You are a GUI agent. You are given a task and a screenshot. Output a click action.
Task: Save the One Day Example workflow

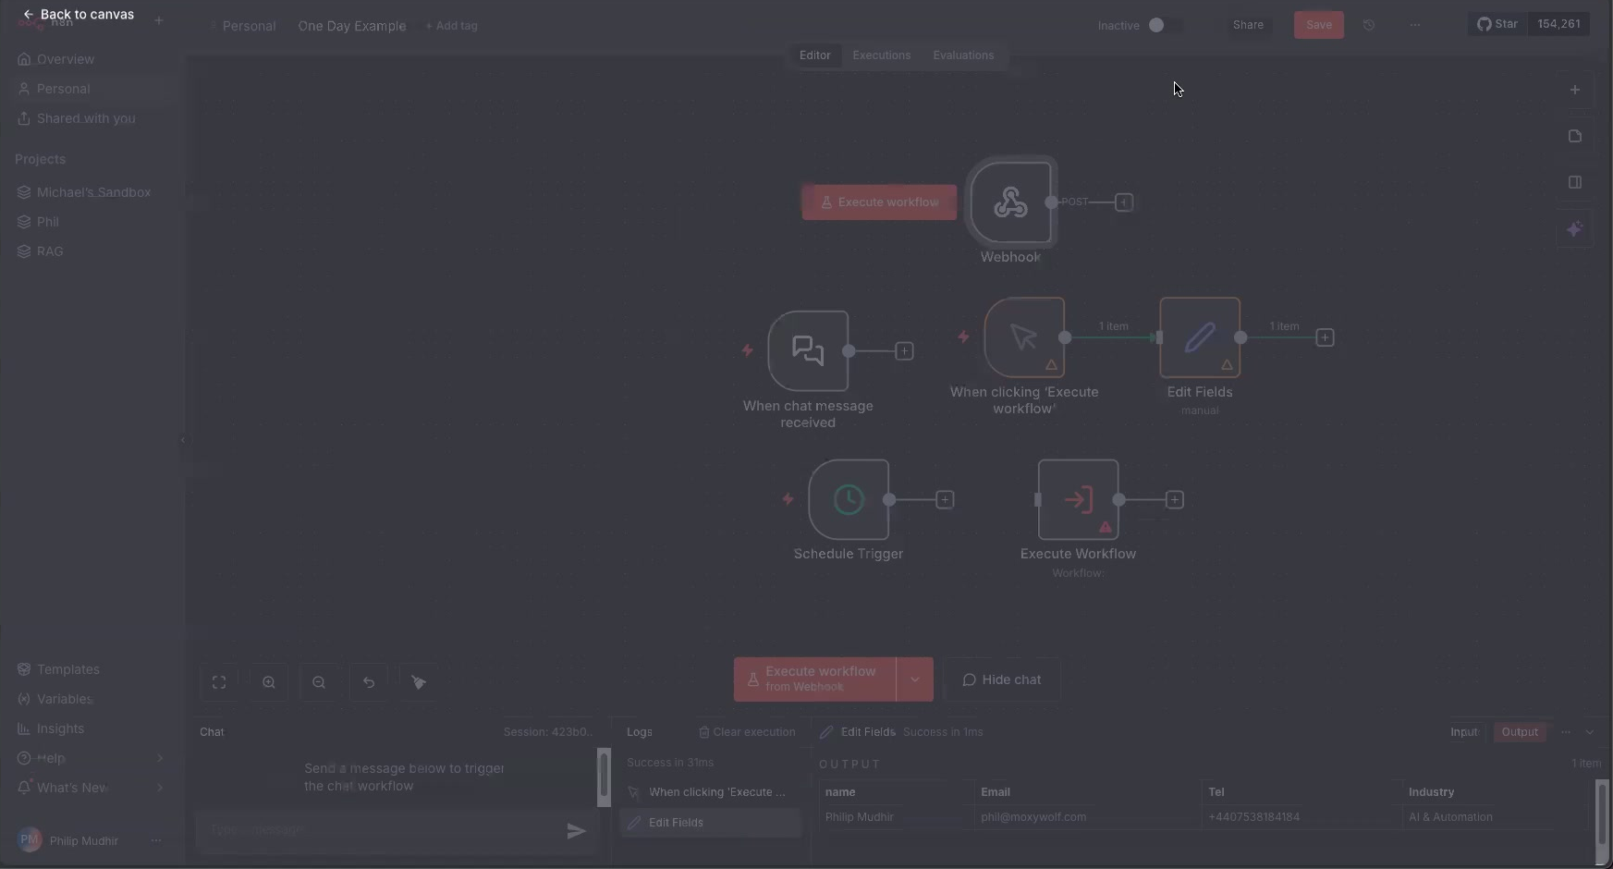(x=1318, y=25)
